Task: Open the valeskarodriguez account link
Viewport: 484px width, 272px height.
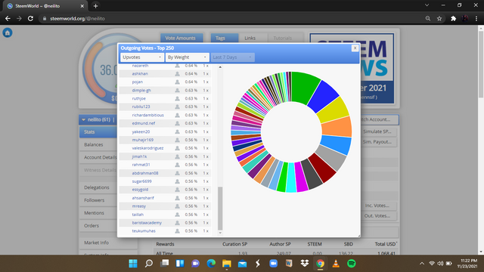Action: (147, 148)
